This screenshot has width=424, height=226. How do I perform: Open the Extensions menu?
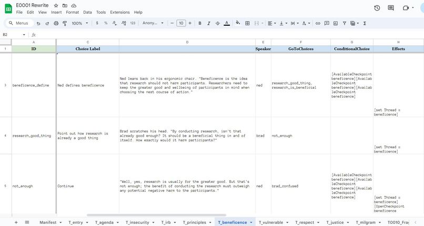(120, 12)
